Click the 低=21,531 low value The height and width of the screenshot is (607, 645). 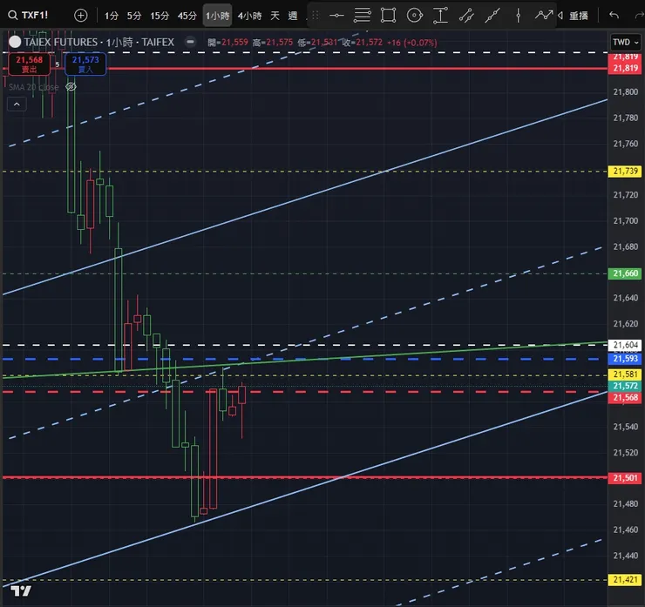click(317, 43)
